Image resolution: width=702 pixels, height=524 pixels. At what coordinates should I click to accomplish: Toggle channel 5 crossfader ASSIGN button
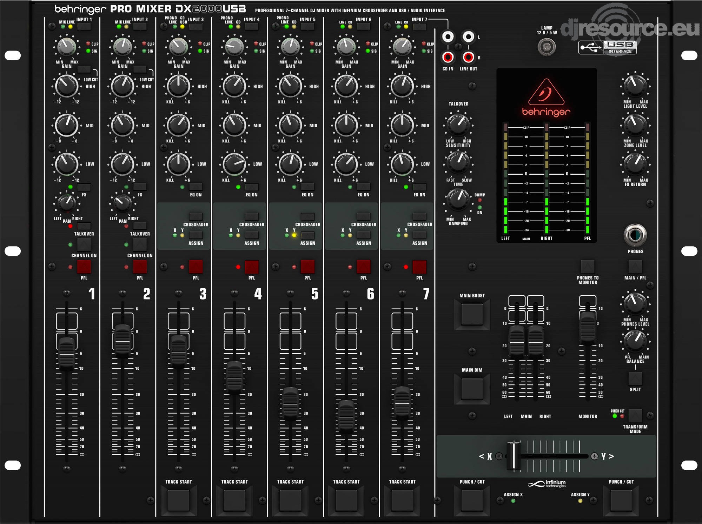click(307, 235)
